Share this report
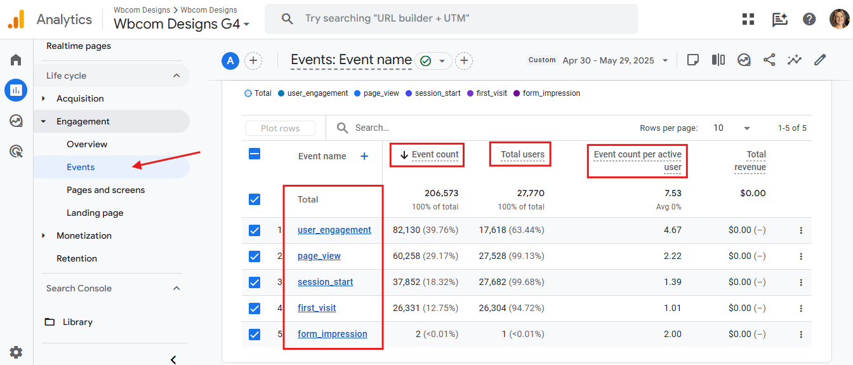Viewport: 853px width, 365px height. click(x=769, y=60)
